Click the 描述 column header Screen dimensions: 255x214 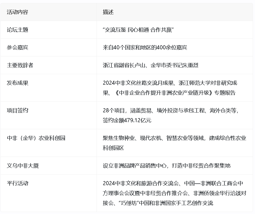(108, 12)
